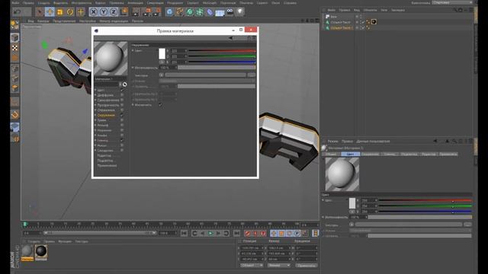
Task: Toggle the X axis lock
Action: [x=93, y=12]
